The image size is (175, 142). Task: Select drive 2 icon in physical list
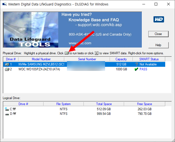7,70
